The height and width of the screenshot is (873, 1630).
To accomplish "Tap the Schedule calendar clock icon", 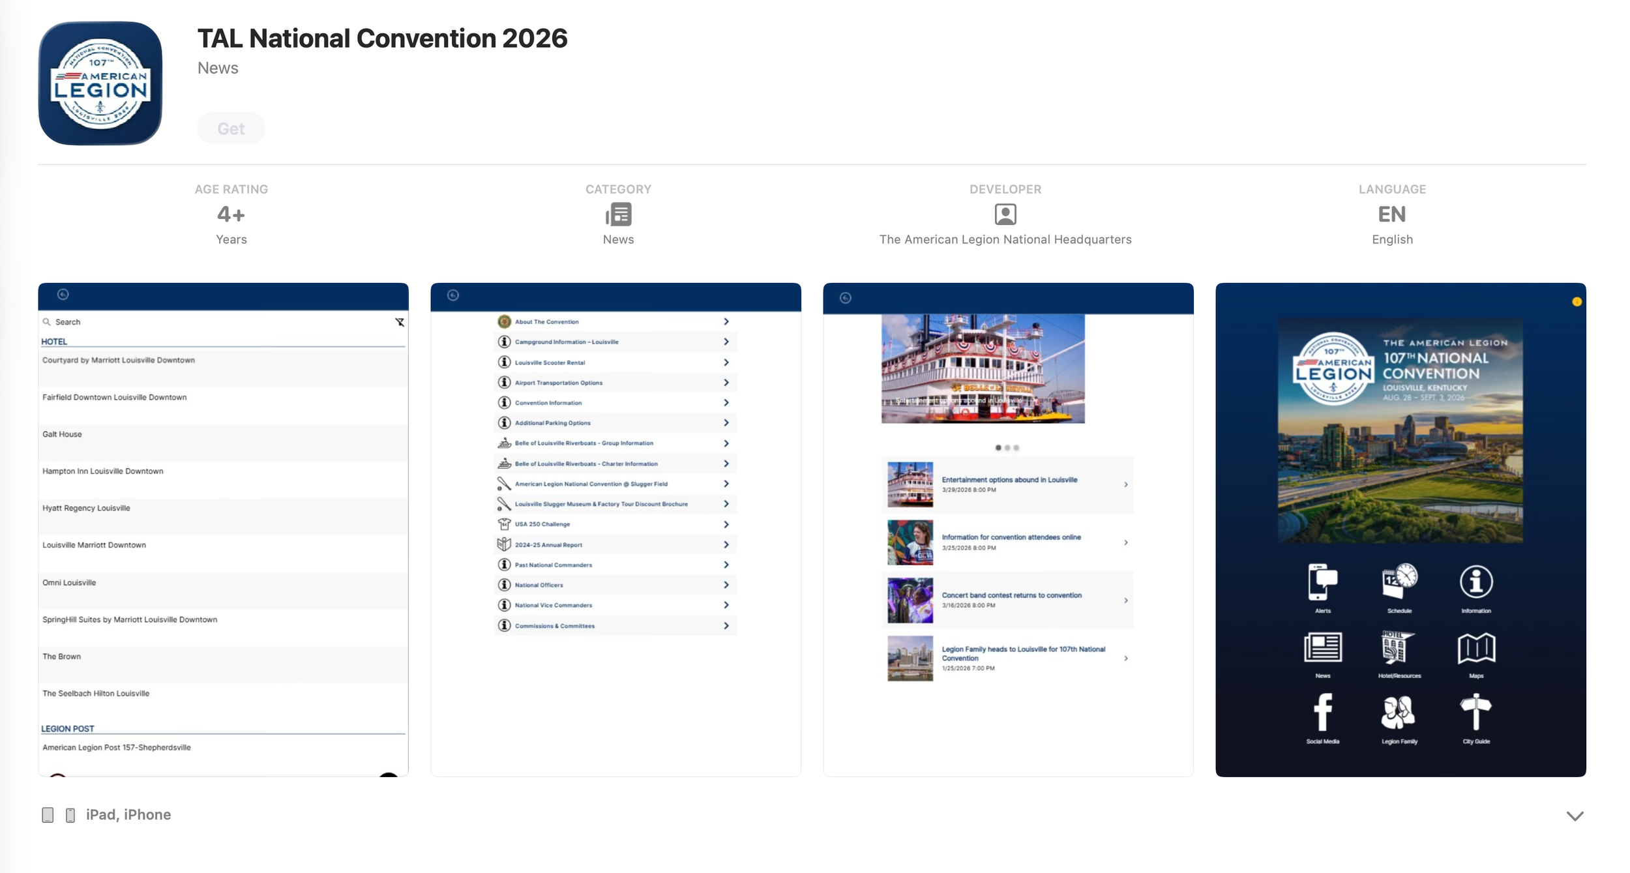I will (1400, 581).
